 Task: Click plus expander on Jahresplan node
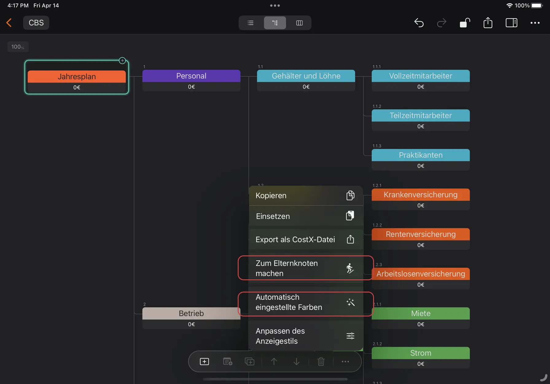pyautogui.click(x=122, y=60)
